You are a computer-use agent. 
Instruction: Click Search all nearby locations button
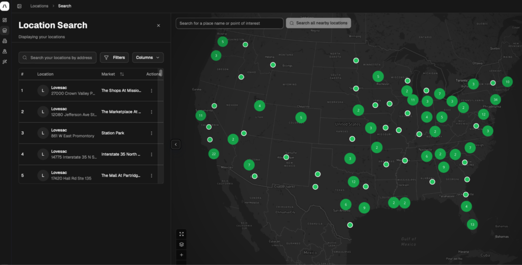pyautogui.click(x=319, y=23)
